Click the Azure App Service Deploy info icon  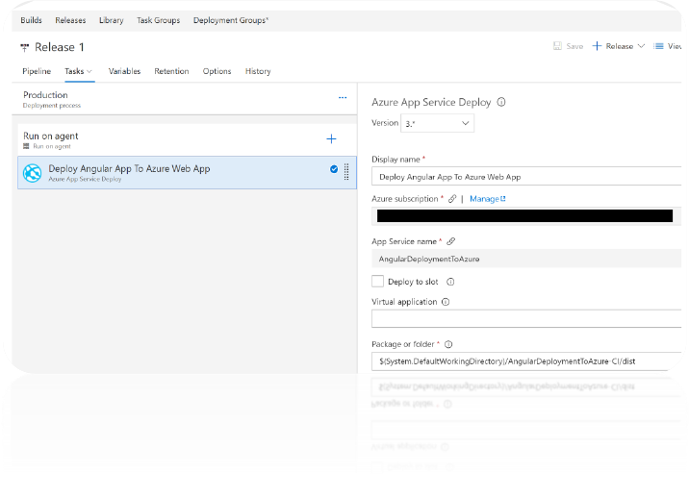[x=501, y=102]
